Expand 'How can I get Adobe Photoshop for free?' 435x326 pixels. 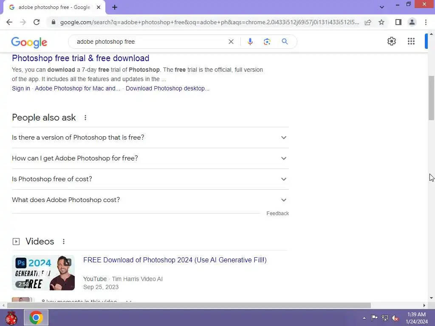150,158
